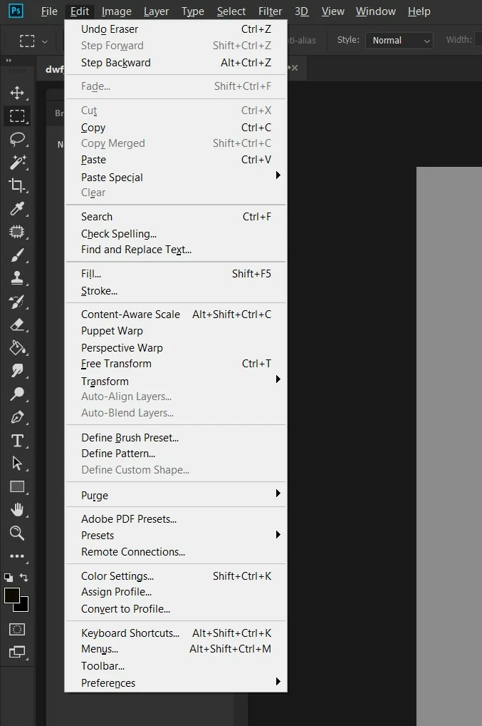Choose Stroke... command

click(x=176, y=291)
